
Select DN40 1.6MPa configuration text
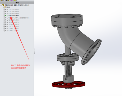(14, 24)
